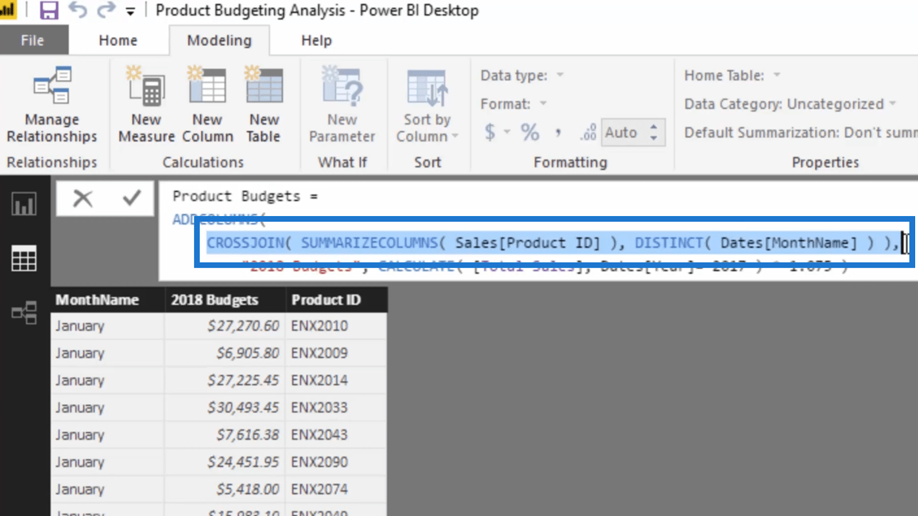Screen dimensions: 918x516
Task: Click January cell in the ENX2010 row
Action: coord(107,326)
